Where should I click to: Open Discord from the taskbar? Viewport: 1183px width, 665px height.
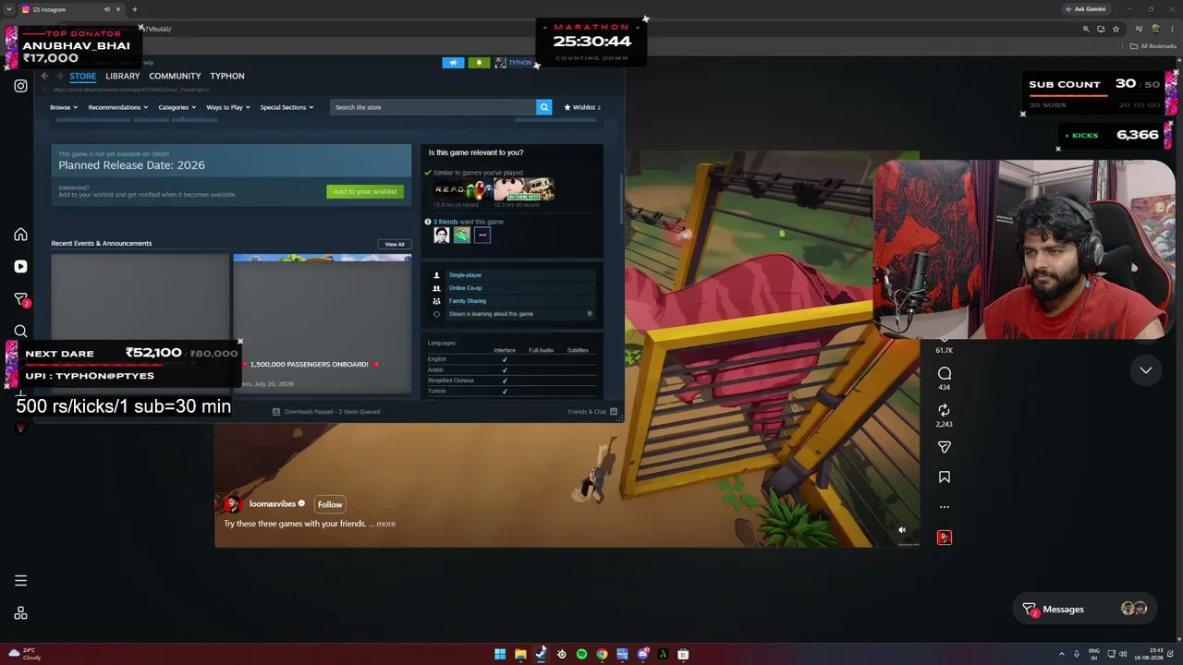[x=642, y=654]
